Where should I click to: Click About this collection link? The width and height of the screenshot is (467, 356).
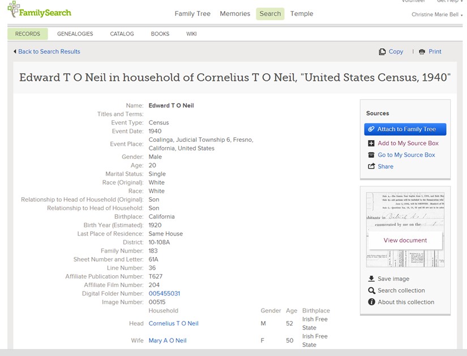pos(406,302)
